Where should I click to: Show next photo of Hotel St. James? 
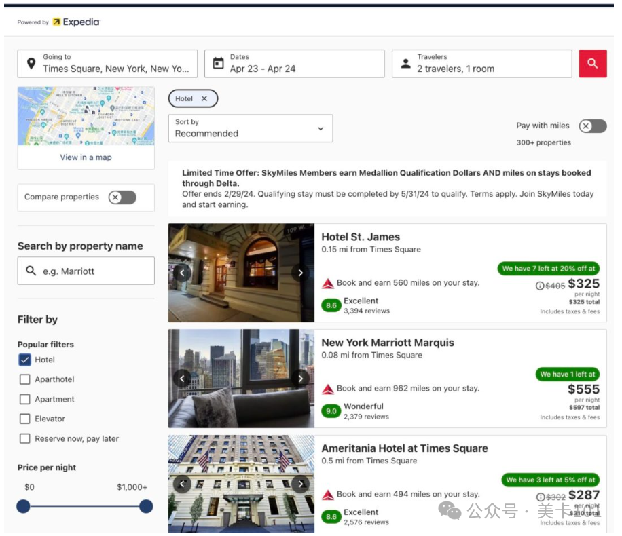[300, 272]
